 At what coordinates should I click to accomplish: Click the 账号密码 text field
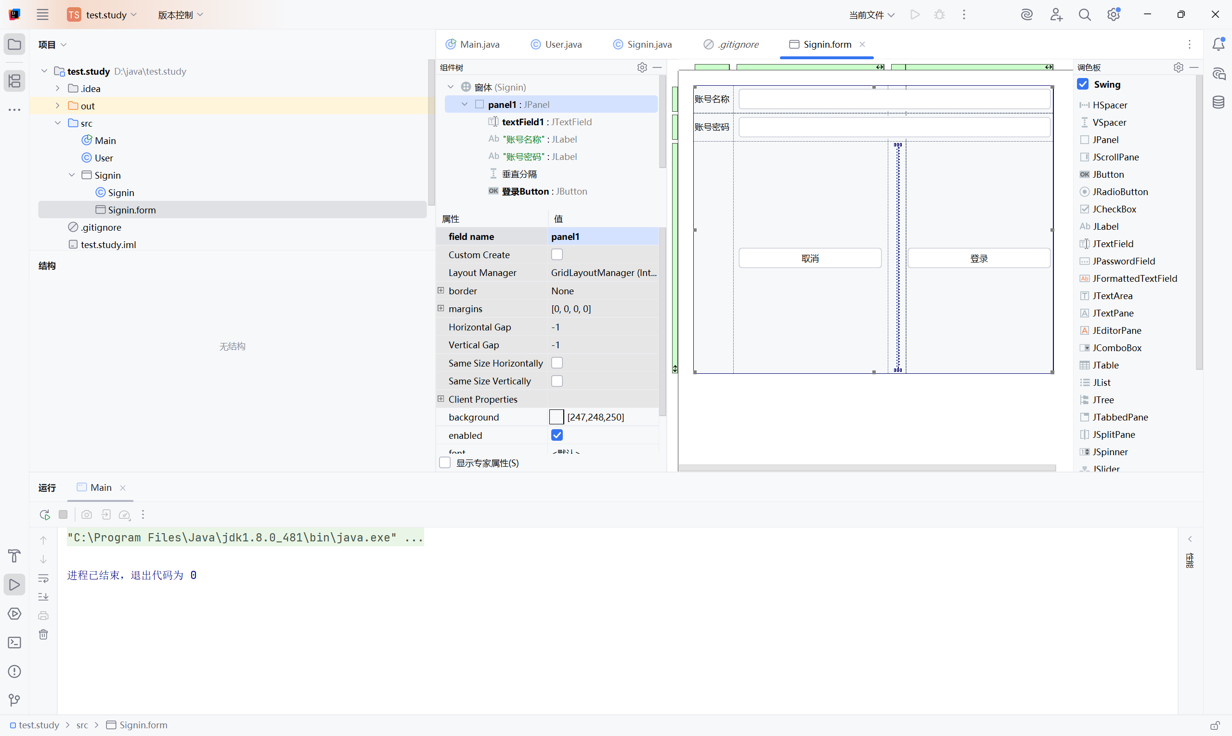coord(895,127)
